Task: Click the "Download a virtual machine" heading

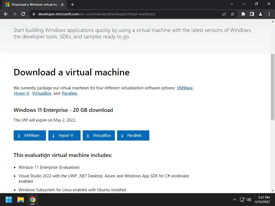Action: 71,72
